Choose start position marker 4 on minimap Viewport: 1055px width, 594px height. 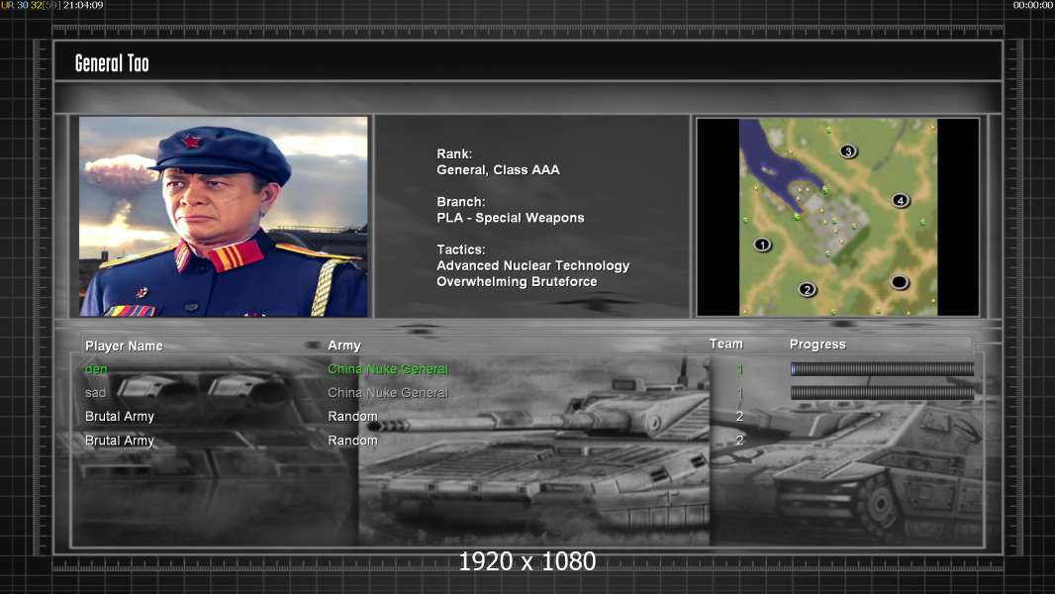point(900,200)
